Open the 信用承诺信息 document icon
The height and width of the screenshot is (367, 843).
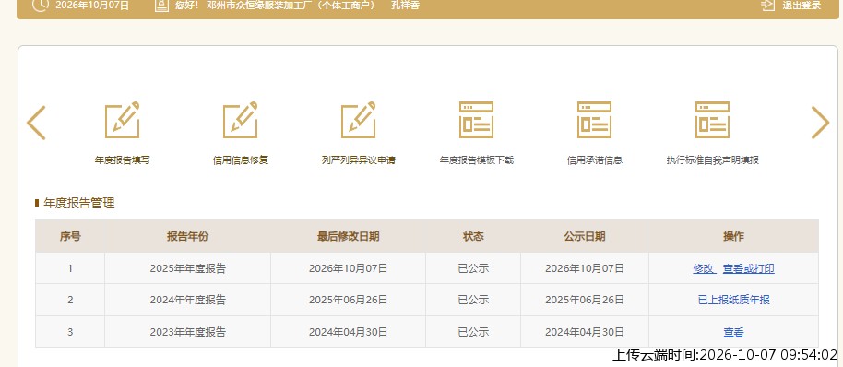coord(594,120)
